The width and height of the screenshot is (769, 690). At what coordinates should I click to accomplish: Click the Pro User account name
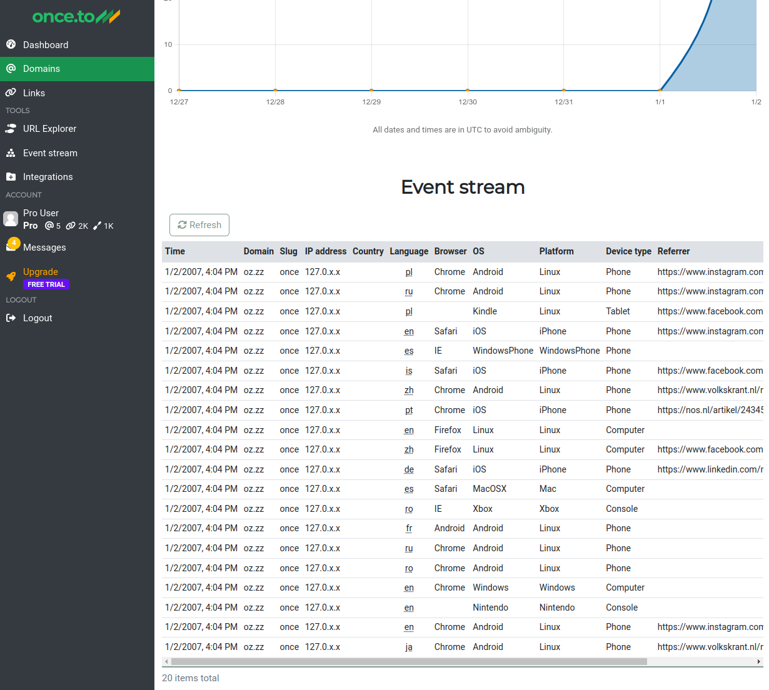click(41, 213)
